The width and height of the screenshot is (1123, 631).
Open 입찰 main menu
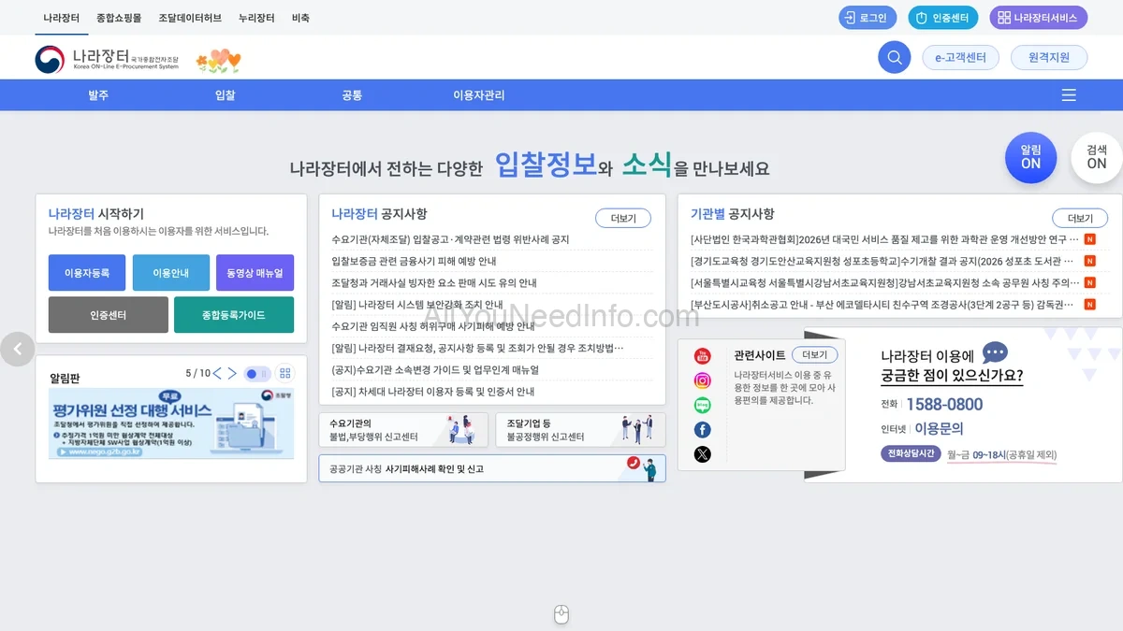coord(225,95)
